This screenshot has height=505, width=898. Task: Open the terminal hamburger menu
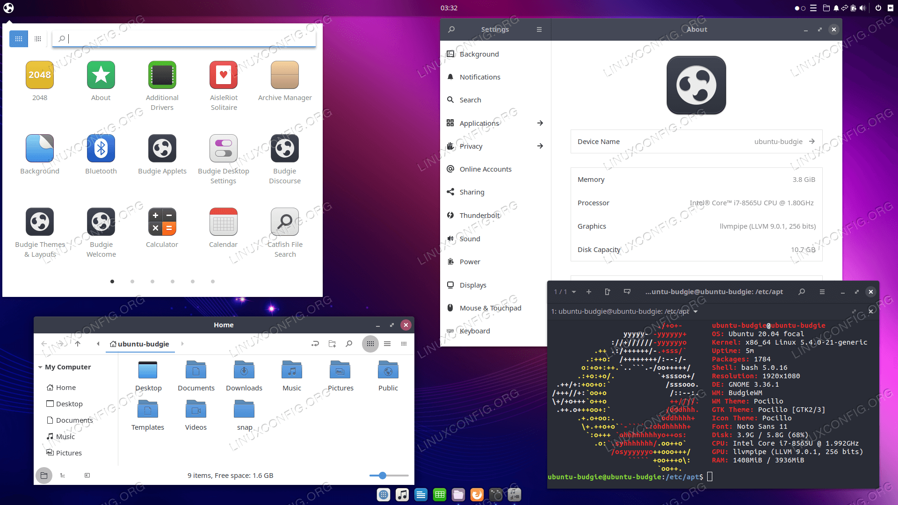click(822, 292)
